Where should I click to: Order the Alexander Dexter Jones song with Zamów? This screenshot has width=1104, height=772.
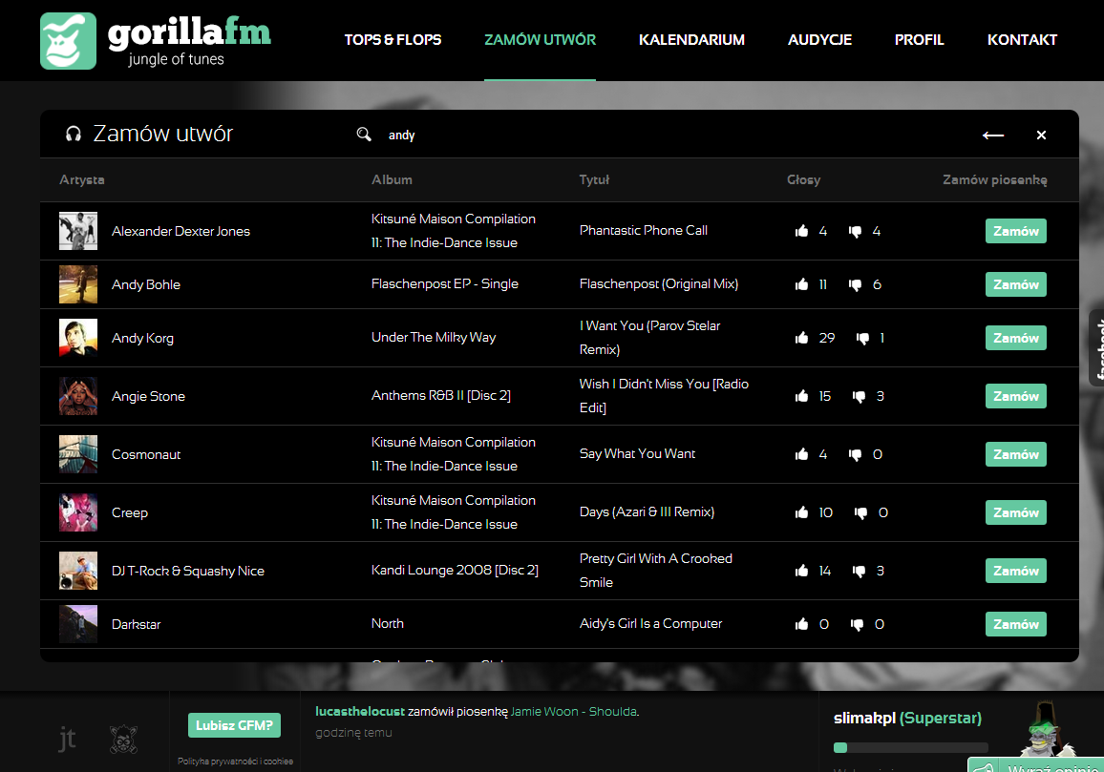(x=1016, y=231)
